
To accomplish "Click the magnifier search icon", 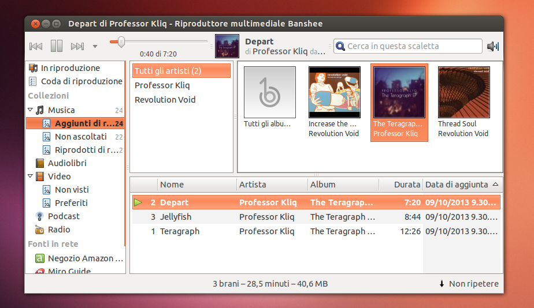I will tap(340, 46).
